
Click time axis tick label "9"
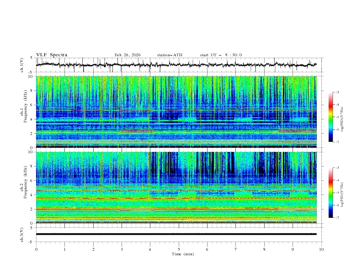tap(293, 249)
